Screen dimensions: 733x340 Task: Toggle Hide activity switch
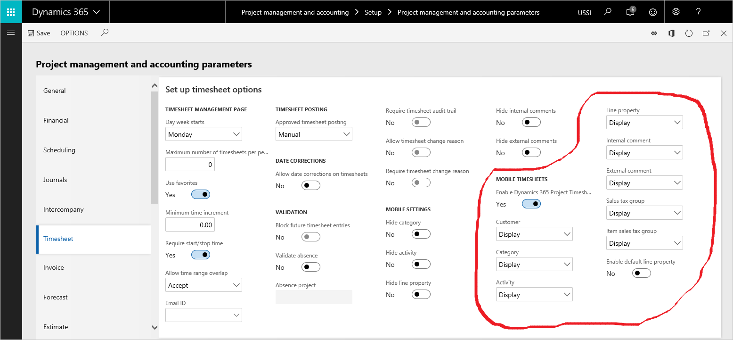(421, 264)
